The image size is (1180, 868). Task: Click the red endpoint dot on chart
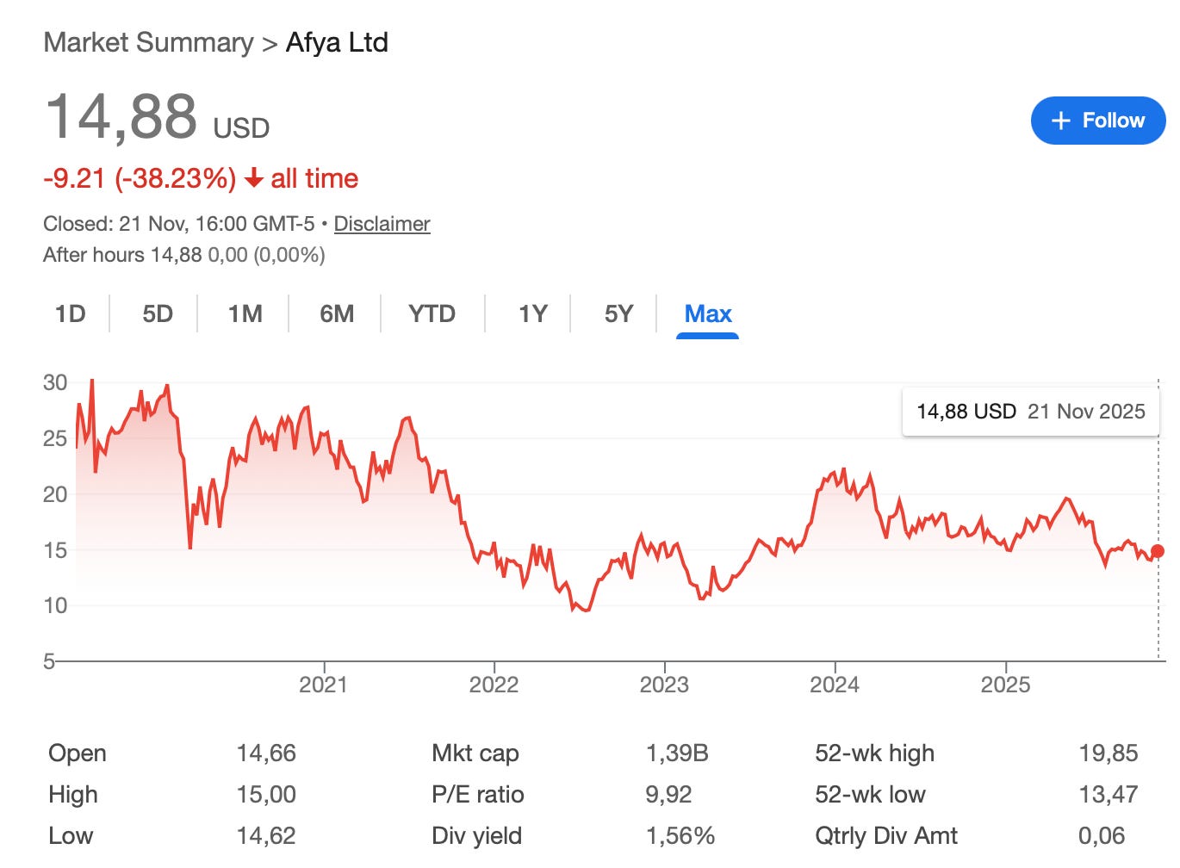click(1158, 551)
